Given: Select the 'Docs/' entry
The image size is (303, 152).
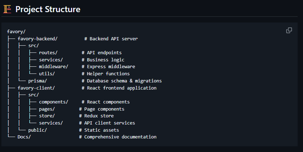Looking at the screenshot, I should click(x=24, y=137).
